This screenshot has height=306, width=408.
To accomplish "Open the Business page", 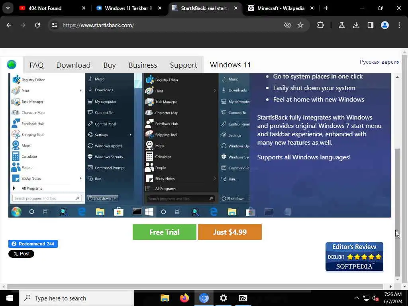I will tap(143, 65).
